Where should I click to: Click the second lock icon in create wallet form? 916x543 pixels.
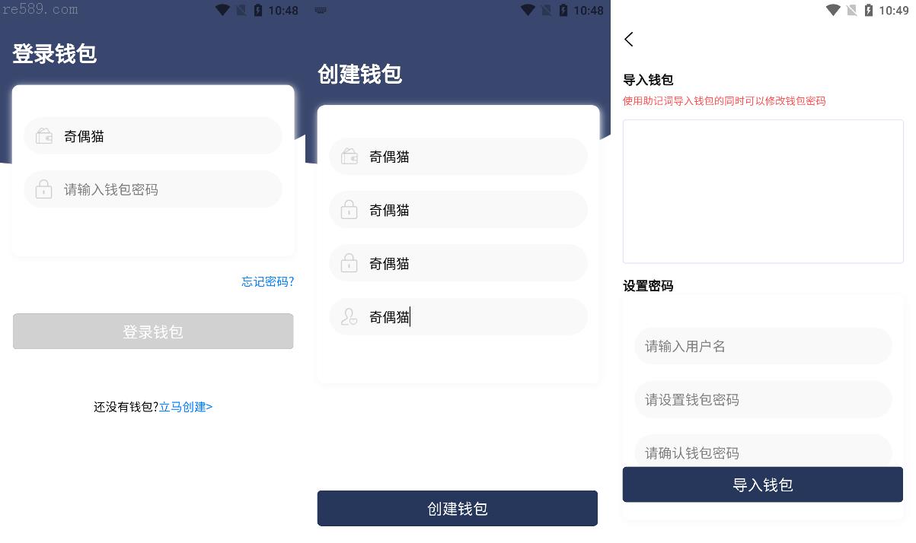point(349,263)
